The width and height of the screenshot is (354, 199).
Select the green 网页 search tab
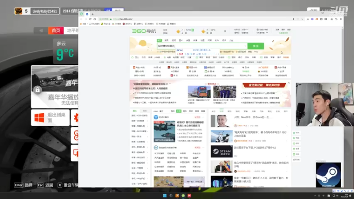pos(159,40)
